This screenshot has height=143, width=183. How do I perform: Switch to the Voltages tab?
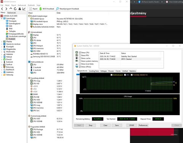[104, 71]
